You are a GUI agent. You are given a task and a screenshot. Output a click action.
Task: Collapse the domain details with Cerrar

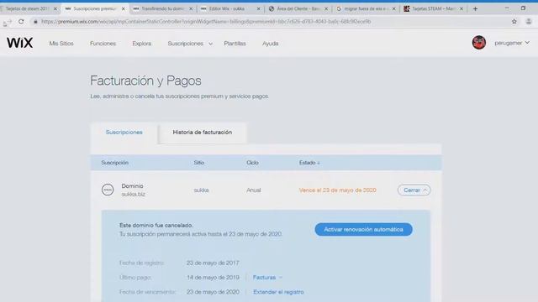(414, 190)
